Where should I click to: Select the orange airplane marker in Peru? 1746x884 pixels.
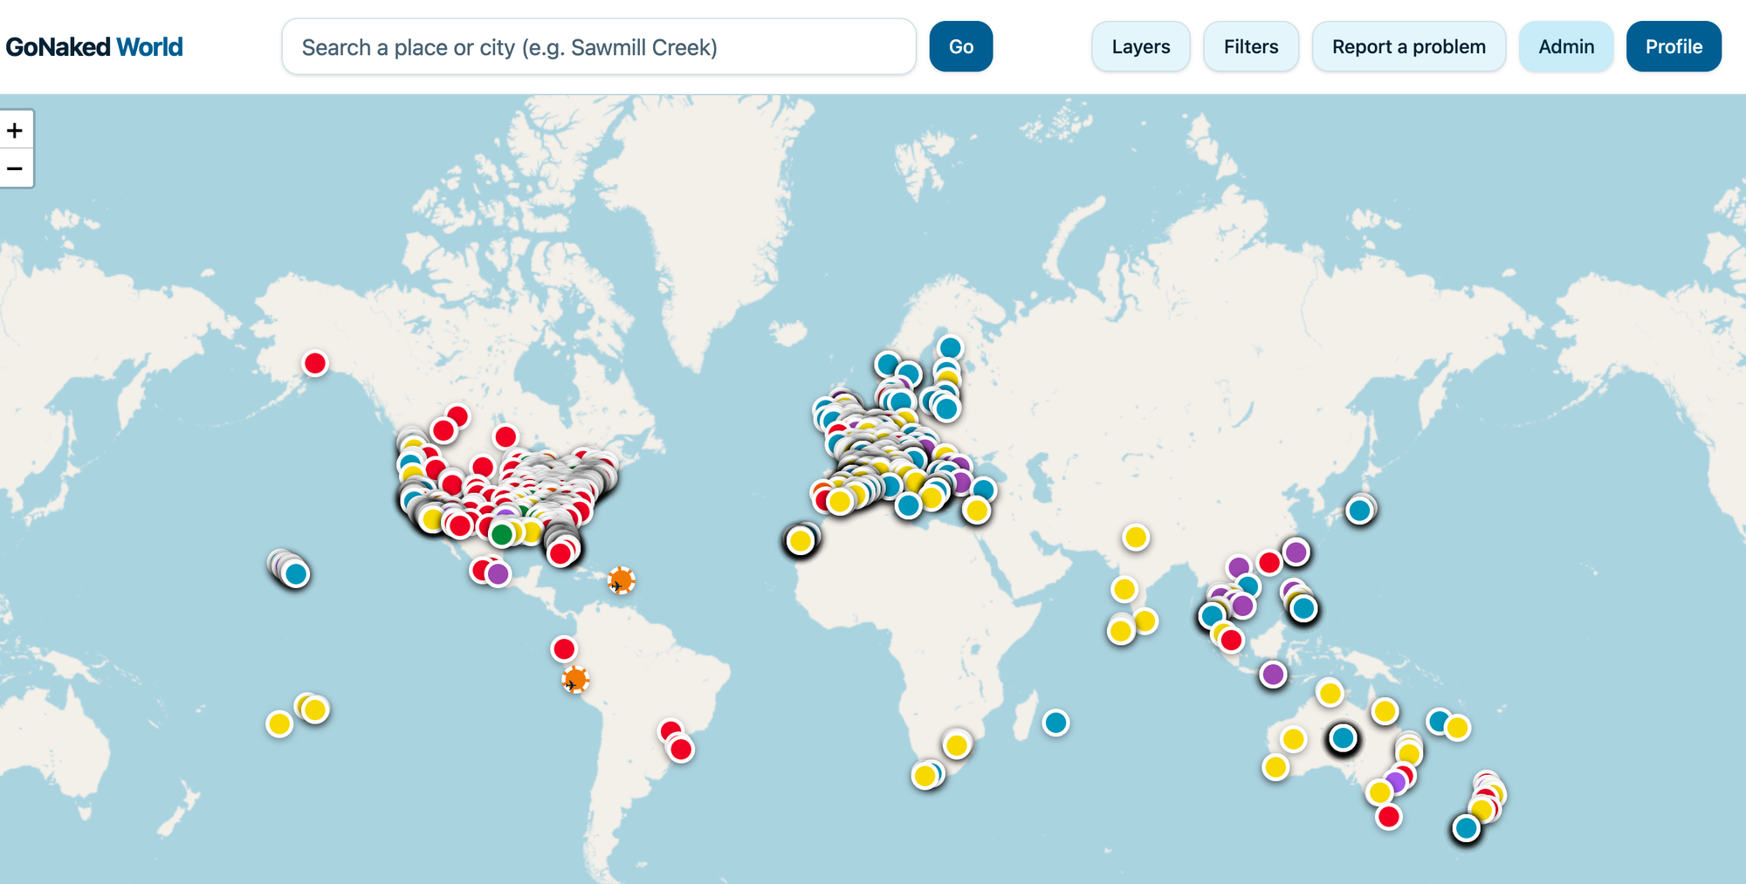[575, 680]
